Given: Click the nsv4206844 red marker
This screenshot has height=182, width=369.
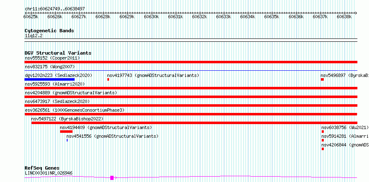Looking at the screenshot, I should [323, 149].
